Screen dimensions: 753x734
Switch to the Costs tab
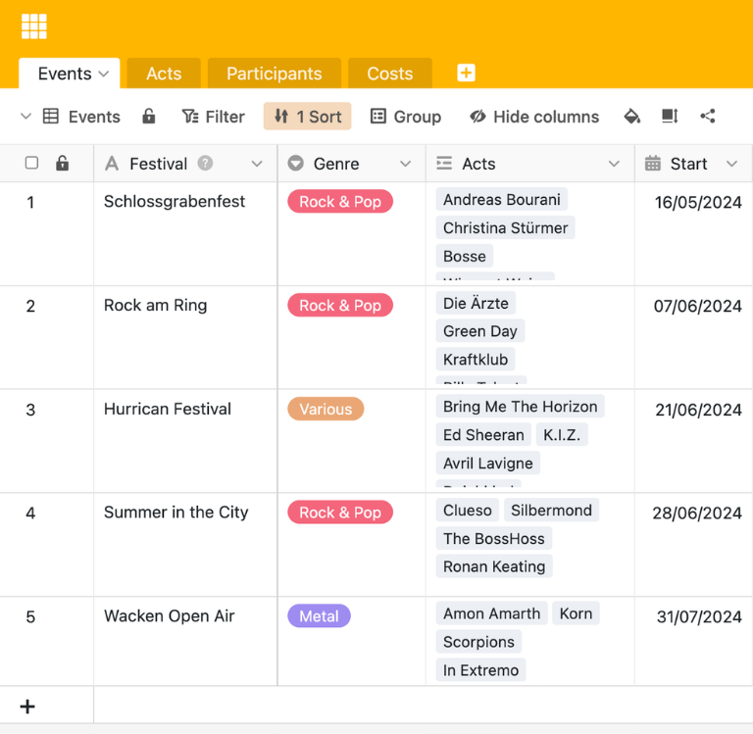390,73
